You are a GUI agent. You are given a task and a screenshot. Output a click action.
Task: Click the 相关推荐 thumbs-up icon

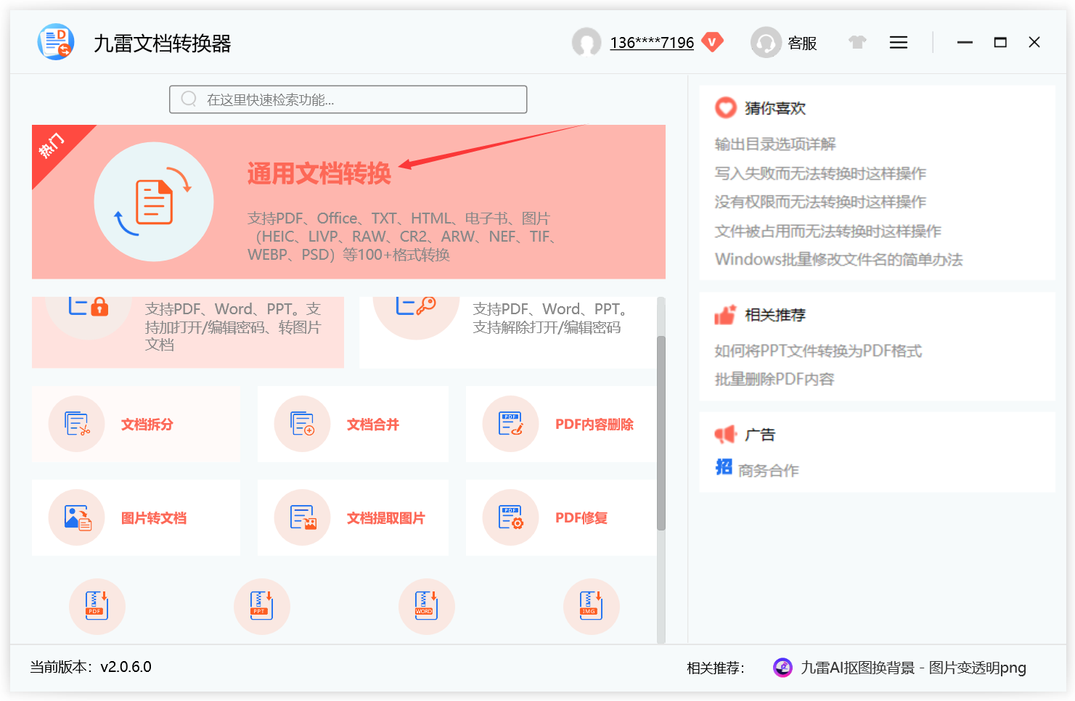725,314
